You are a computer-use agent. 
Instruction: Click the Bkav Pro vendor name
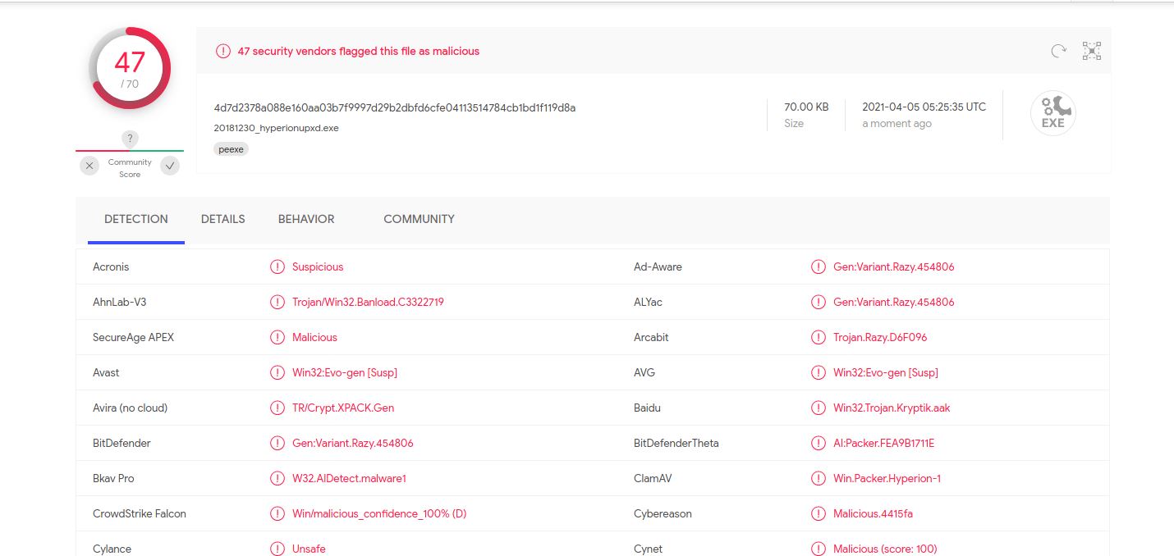pyautogui.click(x=113, y=478)
